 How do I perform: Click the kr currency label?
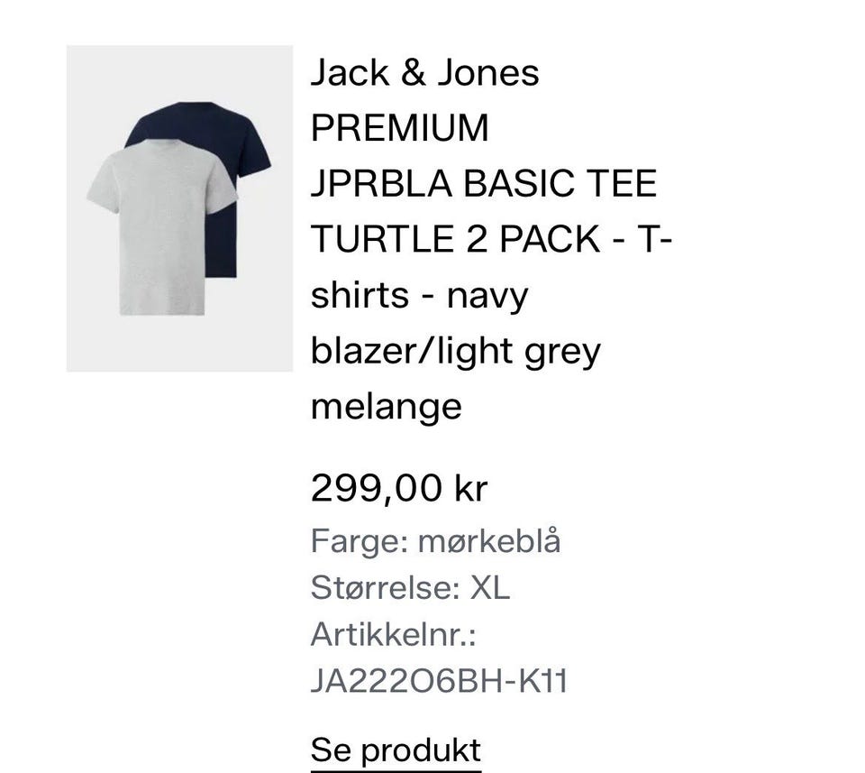(x=470, y=489)
